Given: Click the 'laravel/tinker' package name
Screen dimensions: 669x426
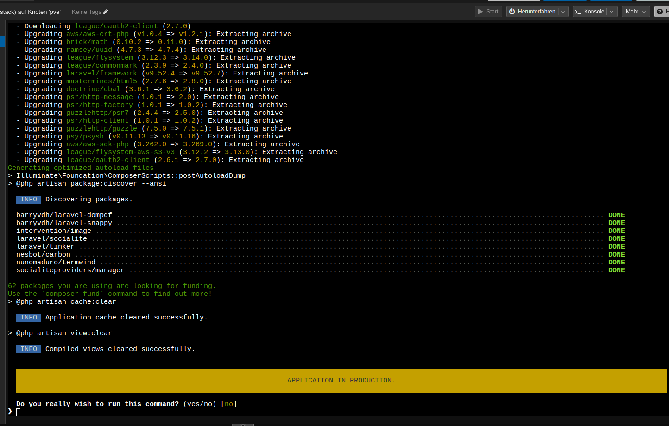Looking at the screenshot, I should tap(45, 247).
